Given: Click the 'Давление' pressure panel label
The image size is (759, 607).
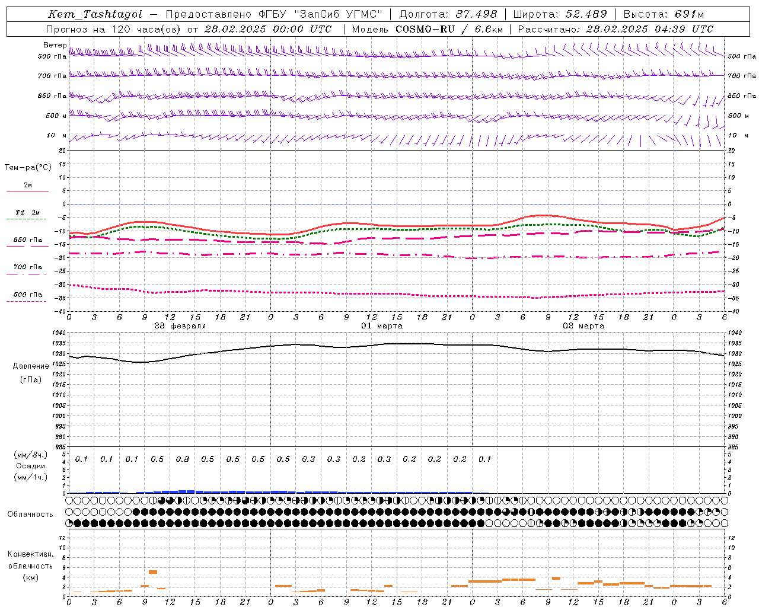Looking at the screenshot, I should coord(31,366).
